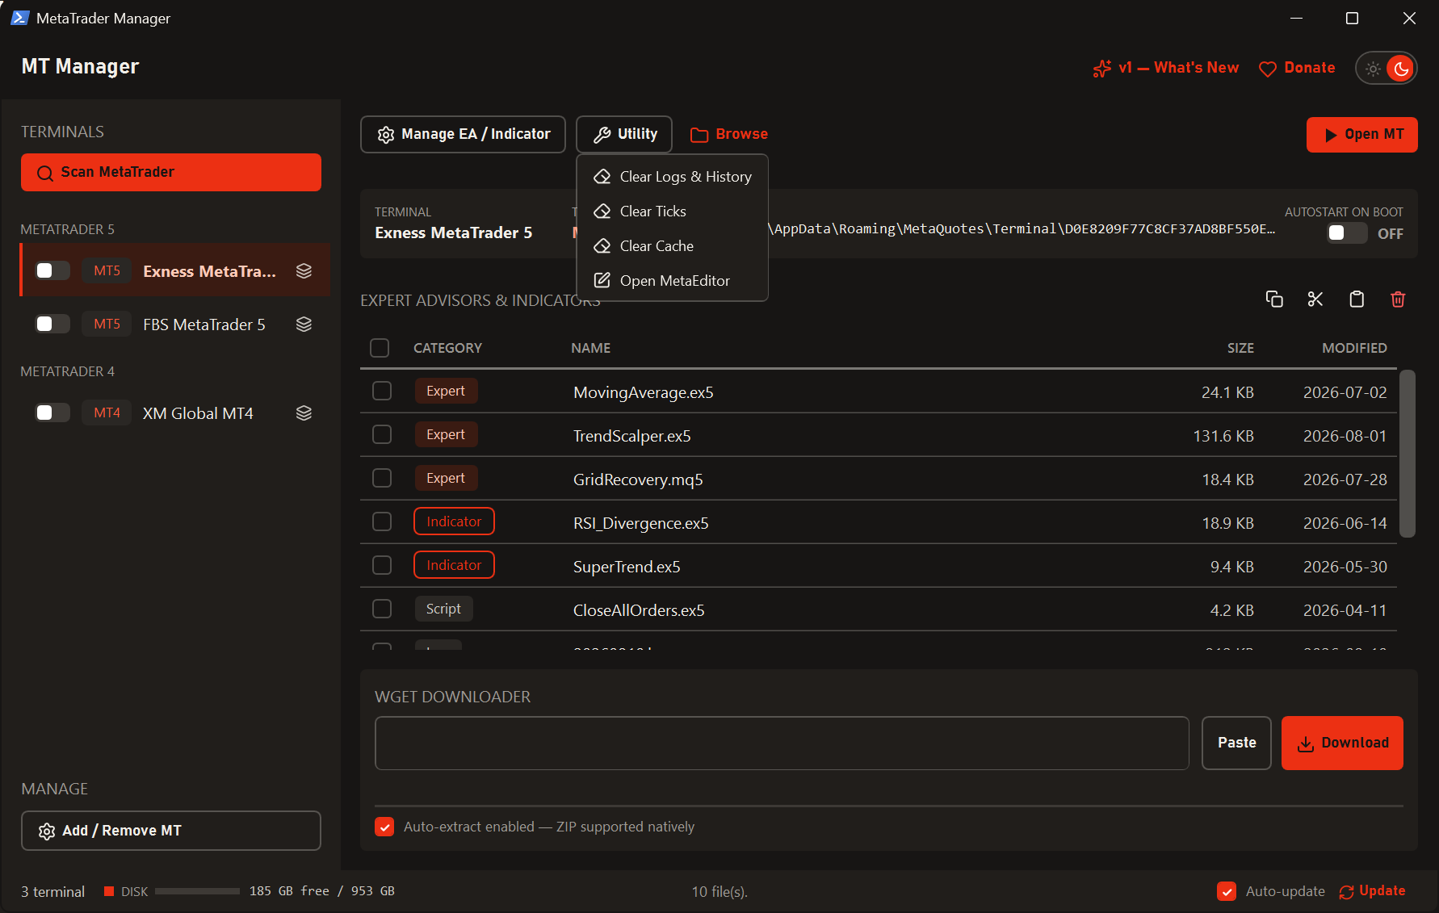Open v1 — What's New link

click(1165, 68)
